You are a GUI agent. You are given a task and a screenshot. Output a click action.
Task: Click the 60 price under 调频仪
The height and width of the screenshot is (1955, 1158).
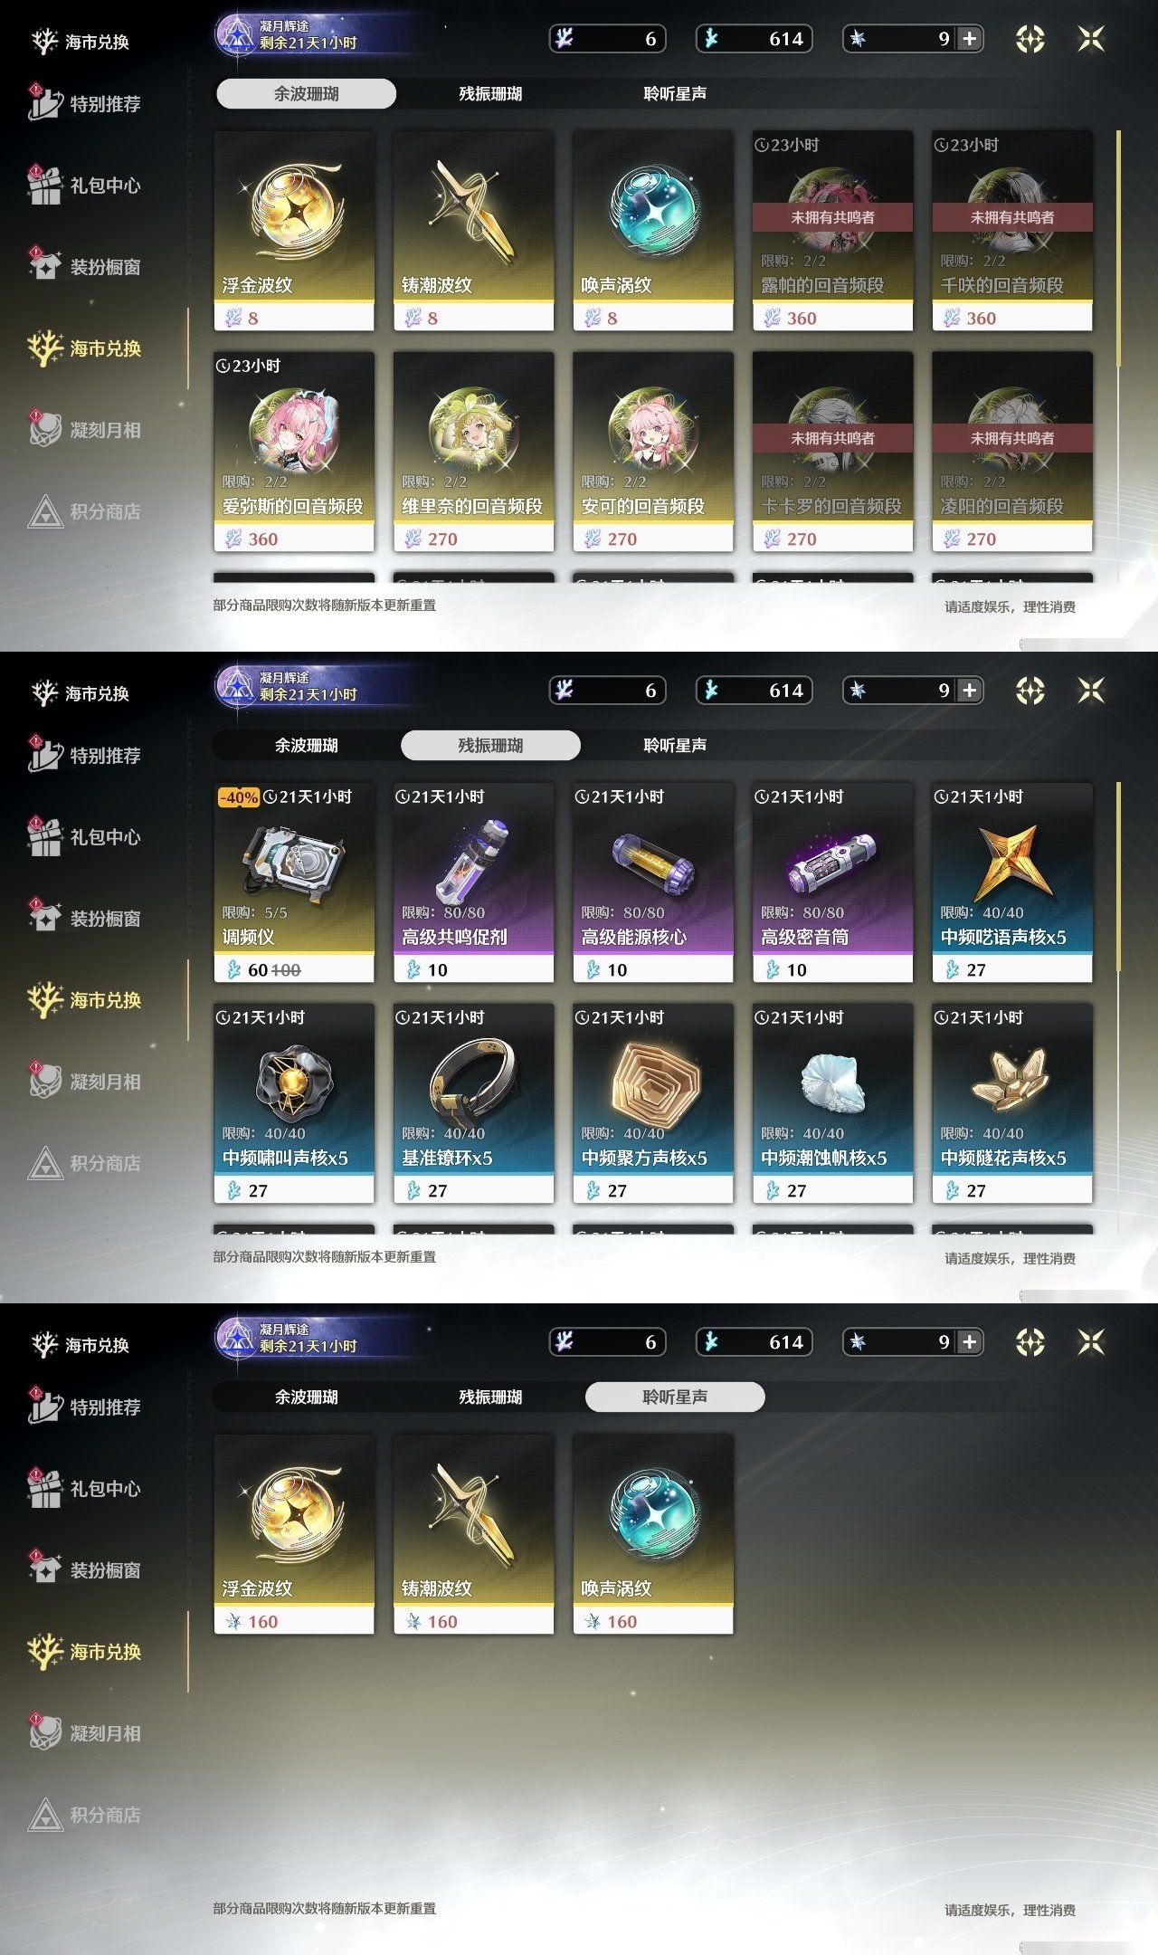click(257, 970)
